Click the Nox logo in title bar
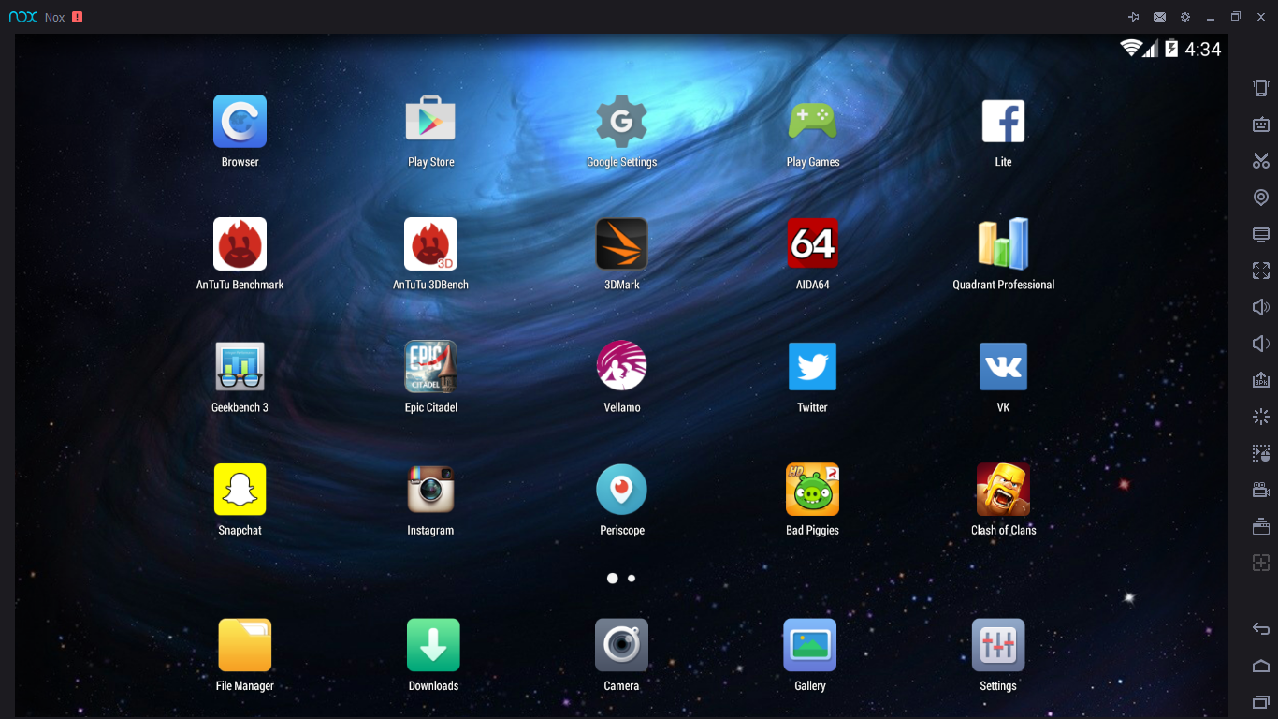Image resolution: width=1278 pixels, height=719 pixels. coord(23,17)
